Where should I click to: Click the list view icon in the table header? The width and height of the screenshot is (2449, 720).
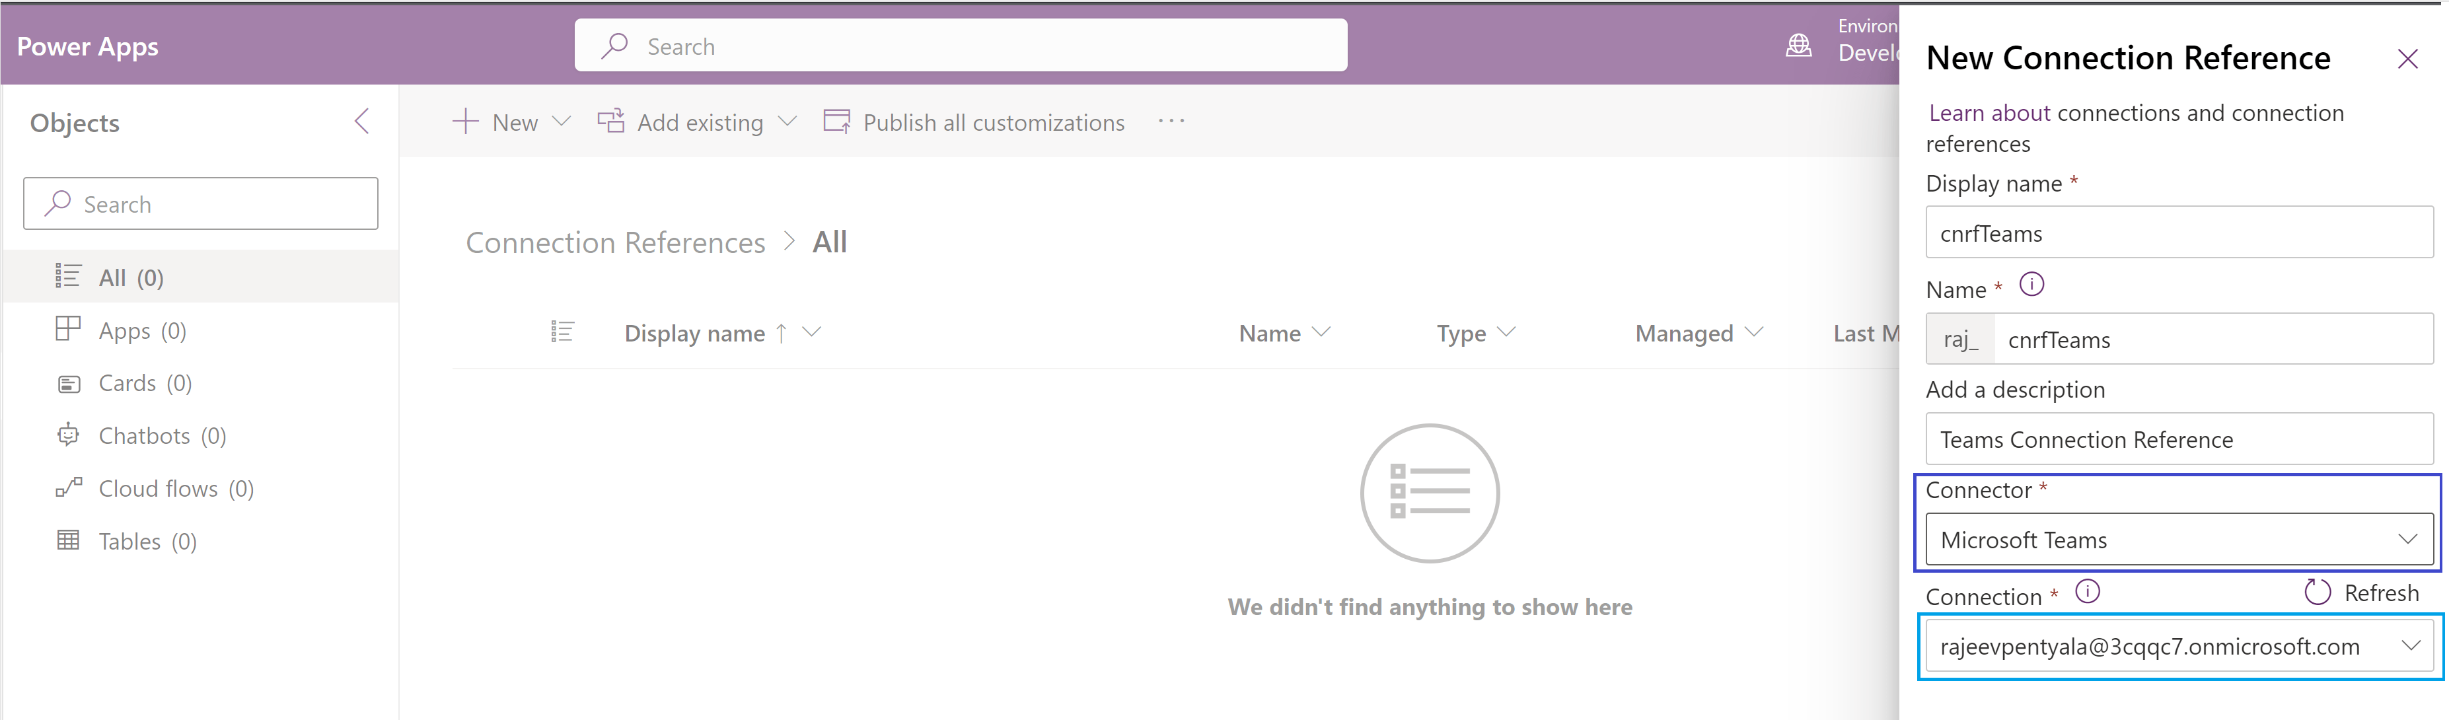562,332
